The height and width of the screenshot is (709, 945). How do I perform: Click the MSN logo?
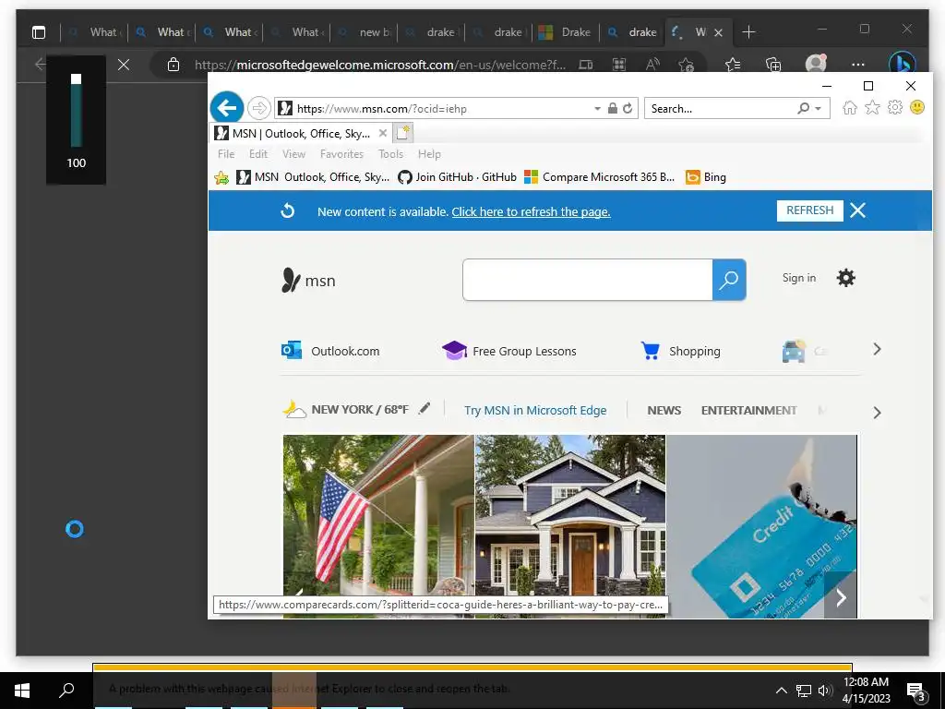click(308, 281)
